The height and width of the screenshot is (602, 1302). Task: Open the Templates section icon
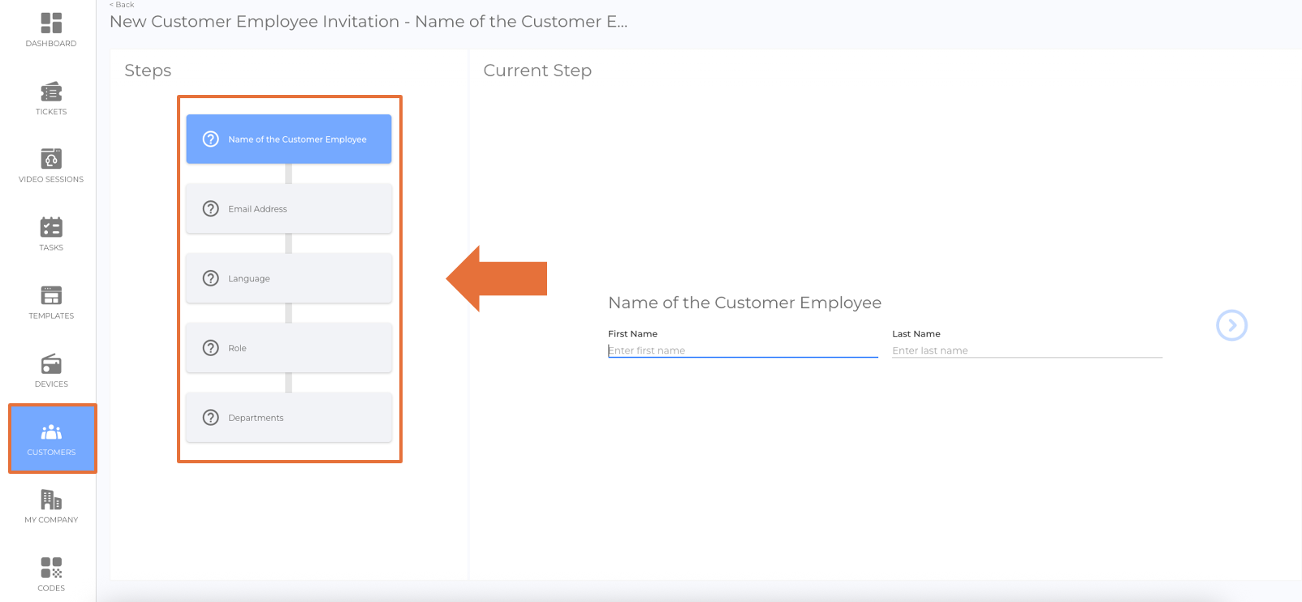pyautogui.click(x=51, y=295)
